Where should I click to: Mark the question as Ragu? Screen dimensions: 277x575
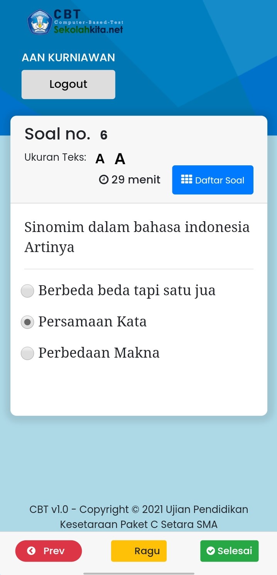pos(139,551)
